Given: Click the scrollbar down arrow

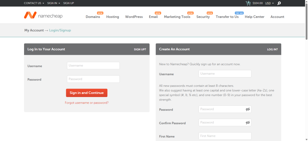Looking at the screenshot, I should click(x=306, y=139).
